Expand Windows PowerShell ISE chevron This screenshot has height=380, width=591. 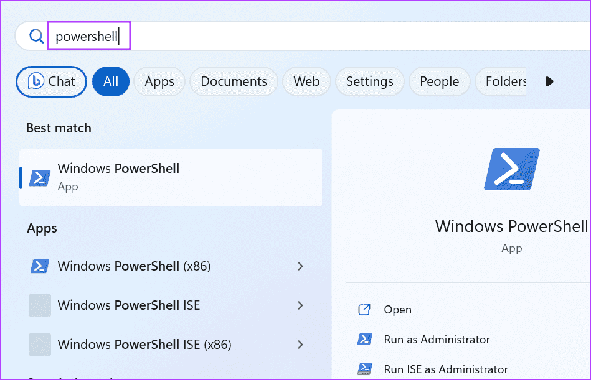pyautogui.click(x=300, y=305)
